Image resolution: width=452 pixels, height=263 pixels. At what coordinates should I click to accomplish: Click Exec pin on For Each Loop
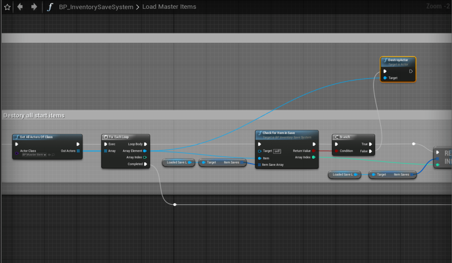click(106, 144)
